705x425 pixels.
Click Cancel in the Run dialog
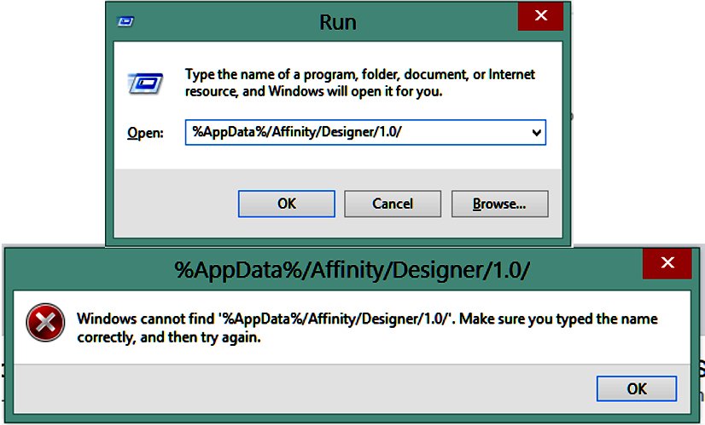pyautogui.click(x=393, y=204)
